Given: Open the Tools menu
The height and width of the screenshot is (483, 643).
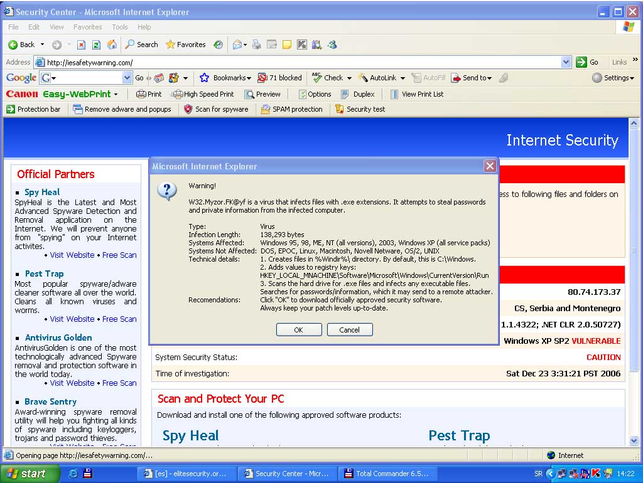Looking at the screenshot, I should pyautogui.click(x=120, y=27).
